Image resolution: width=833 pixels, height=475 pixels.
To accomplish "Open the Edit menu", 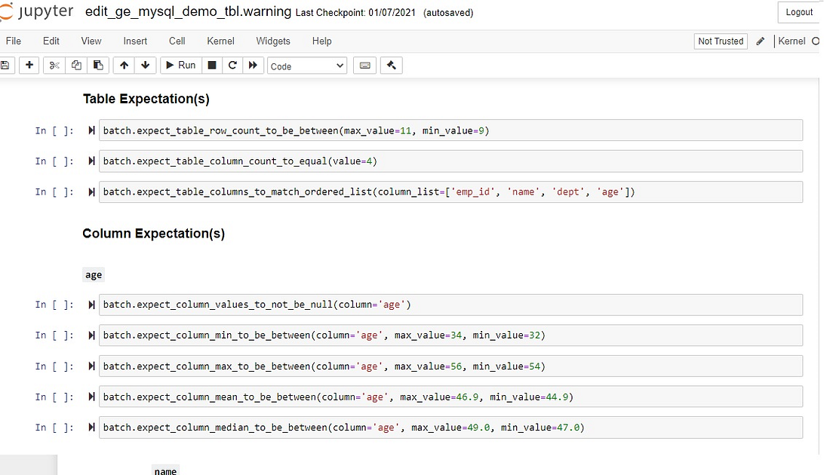I will (x=51, y=41).
